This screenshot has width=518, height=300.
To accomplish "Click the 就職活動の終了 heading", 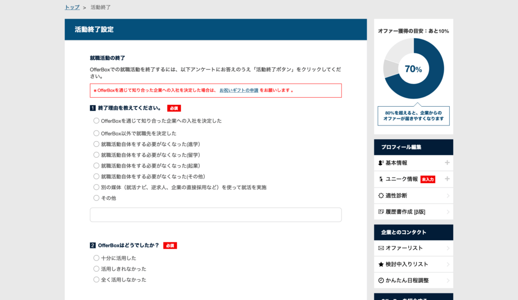I will (x=107, y=58).
